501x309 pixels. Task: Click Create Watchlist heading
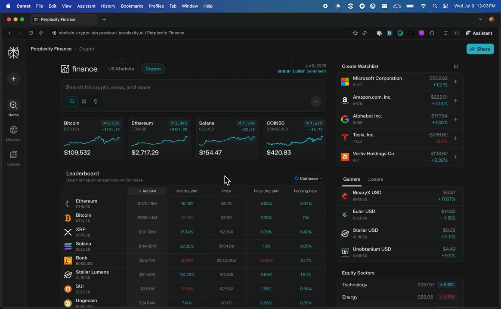pos(360,66)
